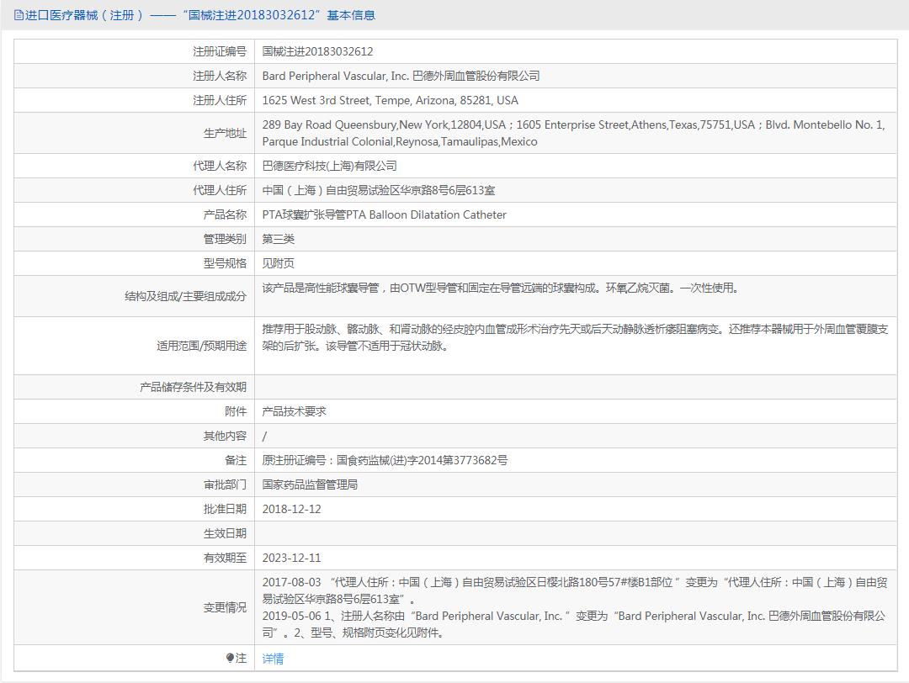909x683 pixels.
Task: Click the 产品名称 label
Action: tap(225, 214)
